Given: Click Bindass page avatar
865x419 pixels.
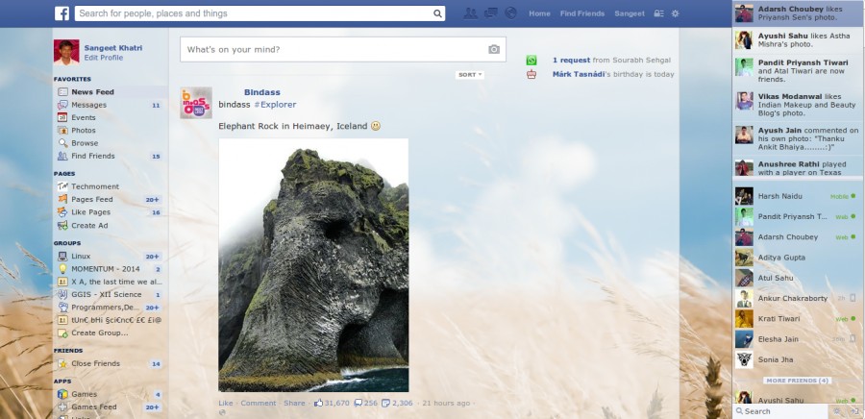Looking at the screenshot, I should [196, 103].
